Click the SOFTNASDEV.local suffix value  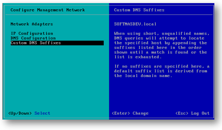135,24
